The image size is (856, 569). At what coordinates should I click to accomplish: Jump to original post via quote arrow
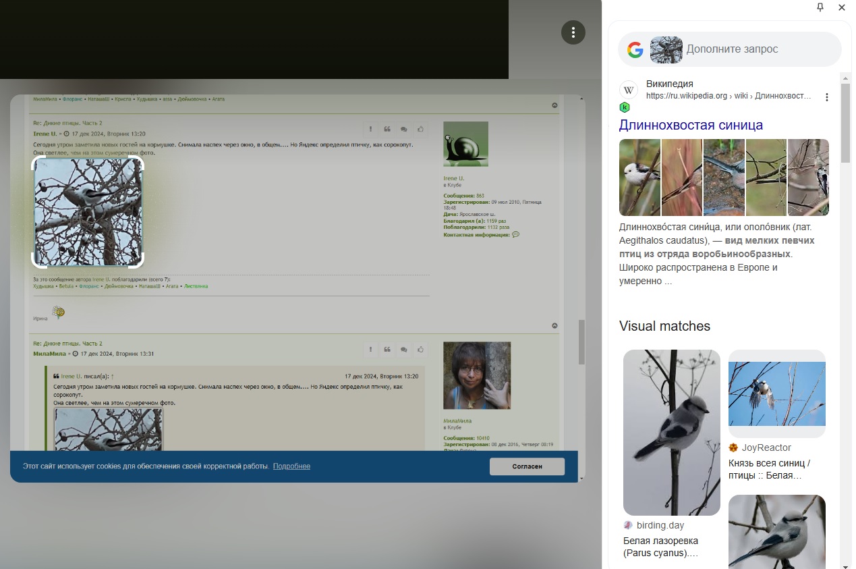[112, 376]
